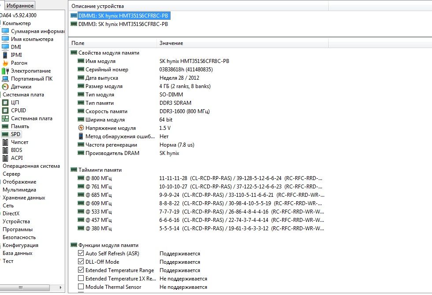This screenshot has width=432, height=295.
Task: Select Компьютер tree category
Action: pyautogui.click(x=17, y=23)
